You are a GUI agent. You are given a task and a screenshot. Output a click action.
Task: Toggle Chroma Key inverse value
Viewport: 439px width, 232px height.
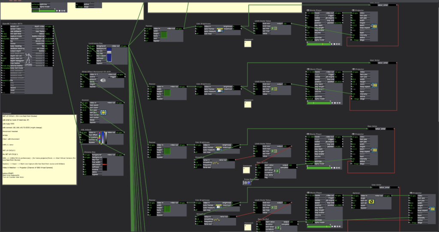[x=87, y=170]
